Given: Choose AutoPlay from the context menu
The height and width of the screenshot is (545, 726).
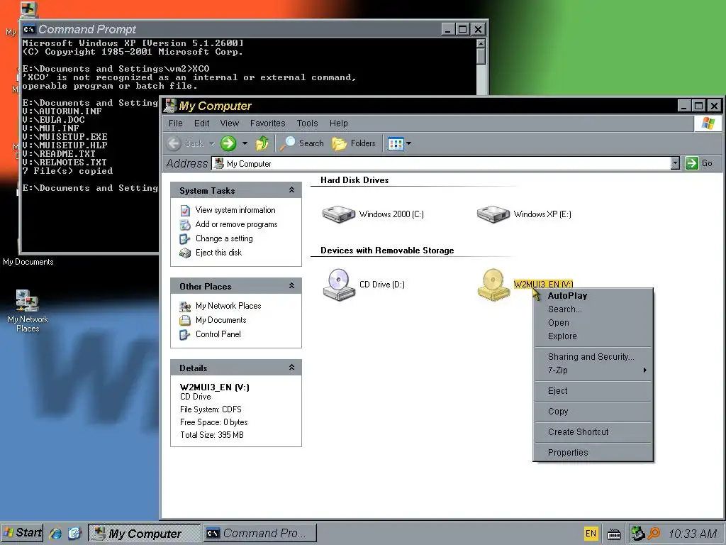Looking at the screenshot, I should [593, 296].
